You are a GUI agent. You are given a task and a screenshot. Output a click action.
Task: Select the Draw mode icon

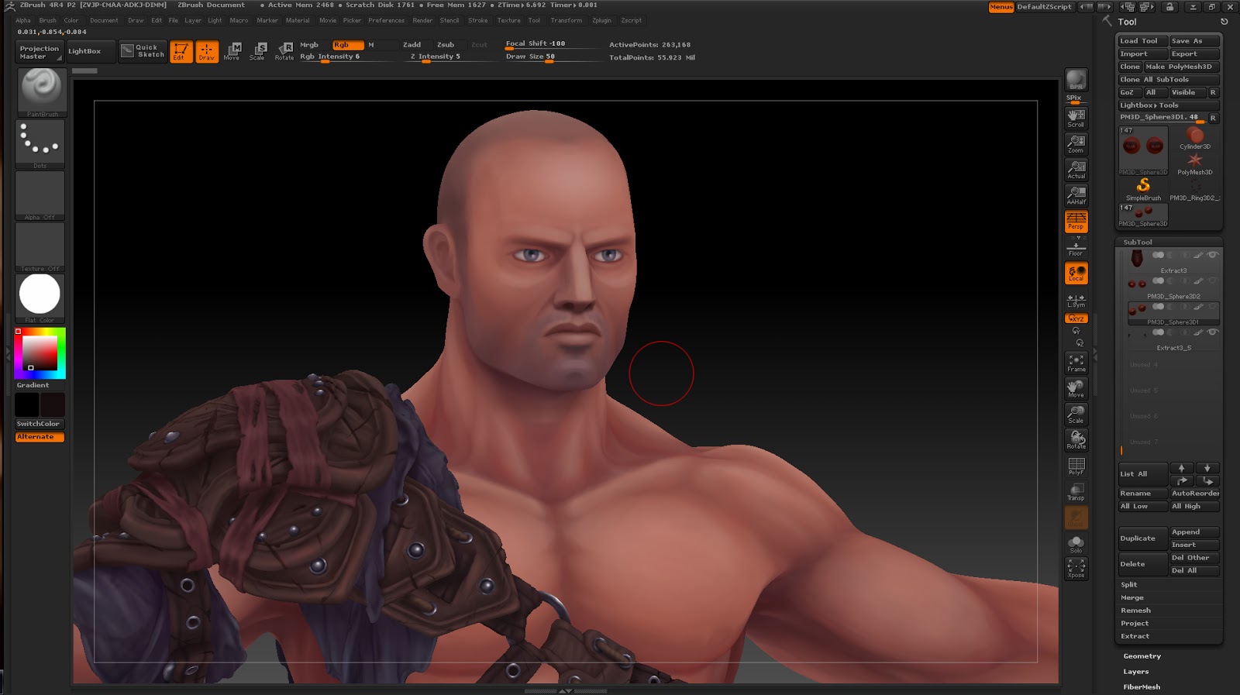(x=207, y=52)
